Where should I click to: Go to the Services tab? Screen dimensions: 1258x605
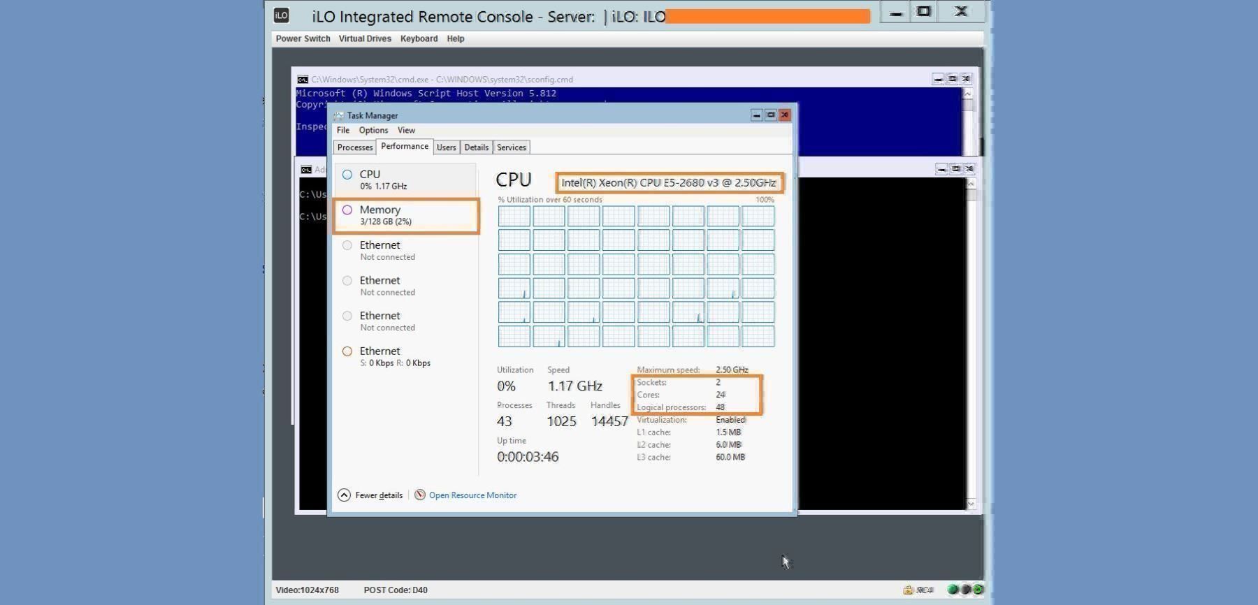click(x=512, y=147)
